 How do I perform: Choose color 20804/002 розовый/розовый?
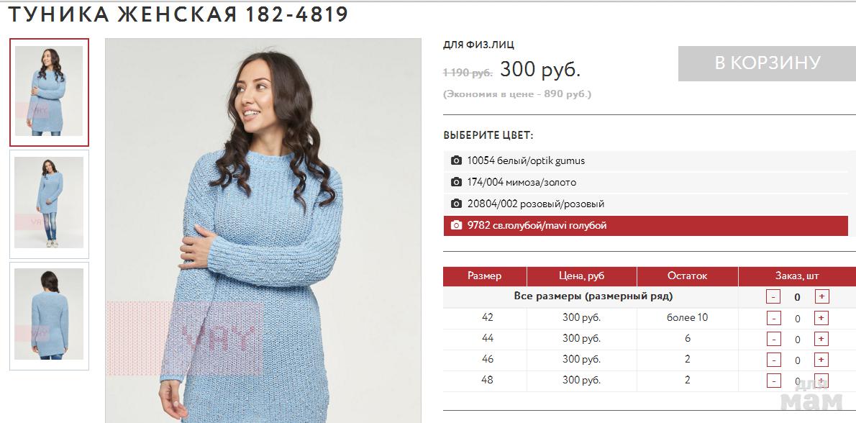pyautogui.click(x=646, y=204)
